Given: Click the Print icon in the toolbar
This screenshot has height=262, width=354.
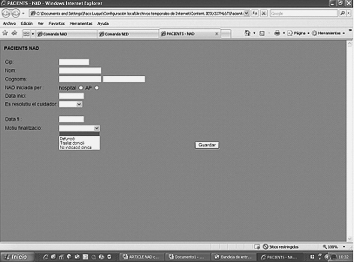Looking at the screenshot, I should tap(277, 33).
